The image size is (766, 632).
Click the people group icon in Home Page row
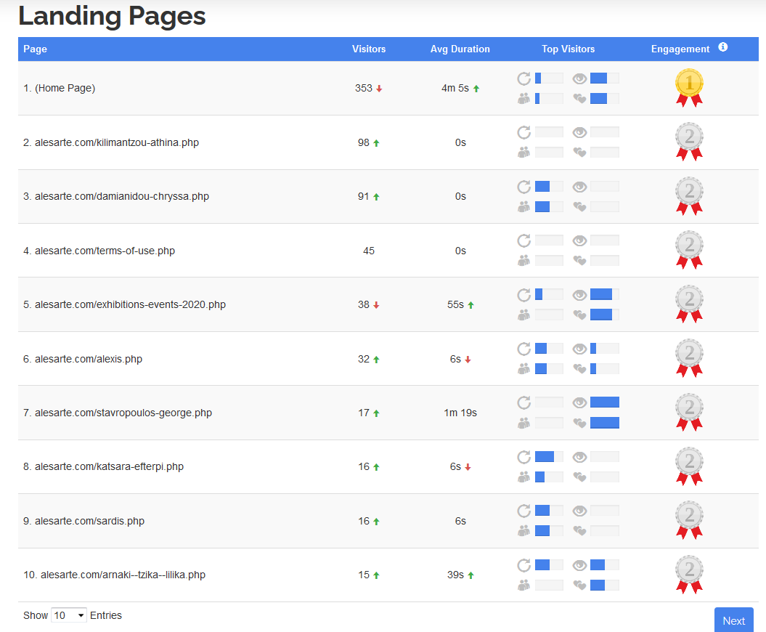coord(523,99)
